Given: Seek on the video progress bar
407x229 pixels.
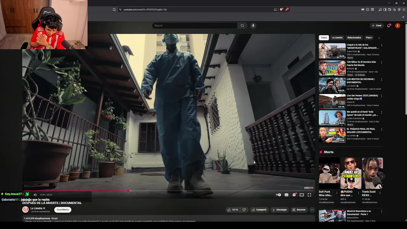Looking at the screenshot, I should (169, 191).
